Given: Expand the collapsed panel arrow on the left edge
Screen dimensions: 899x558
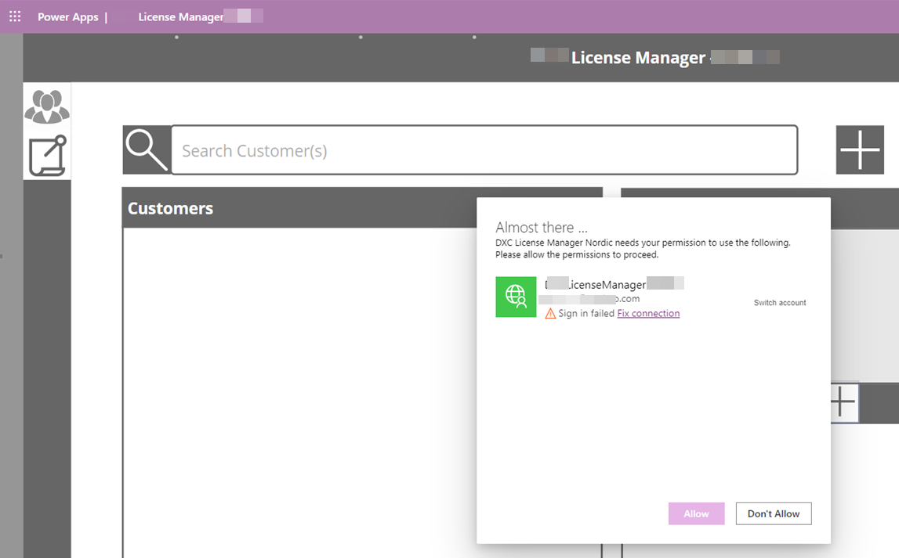Looking at the screenshot, I should pyautogui.click(x=3, y=256).
